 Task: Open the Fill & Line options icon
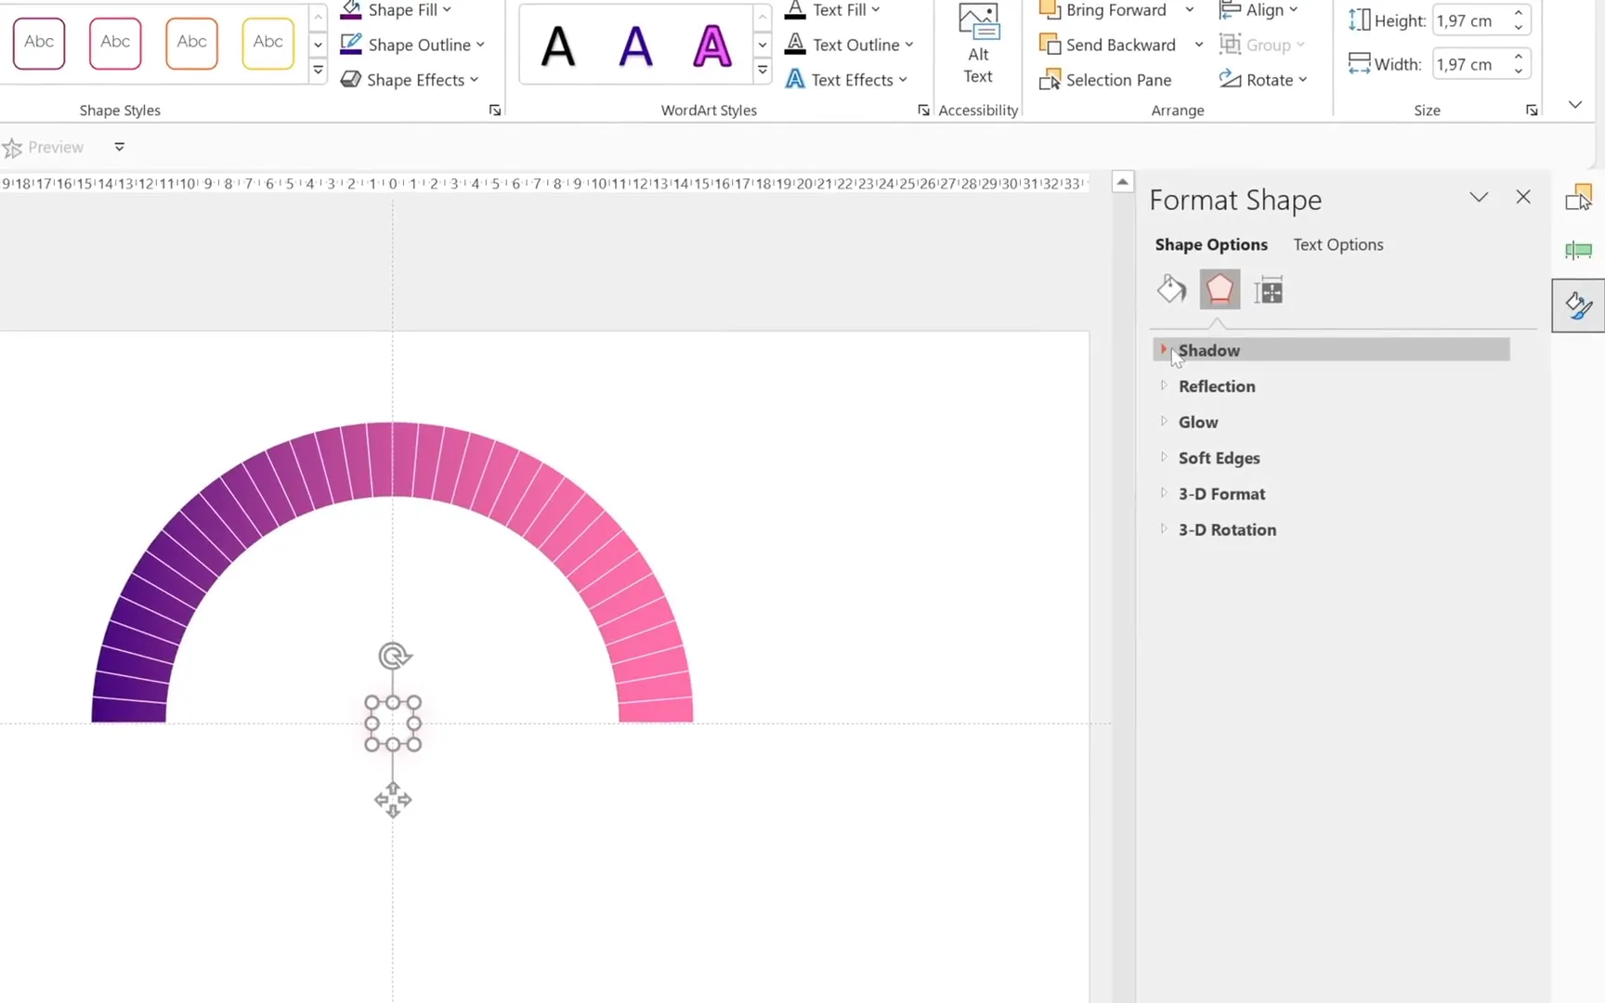click(1171, 290)
